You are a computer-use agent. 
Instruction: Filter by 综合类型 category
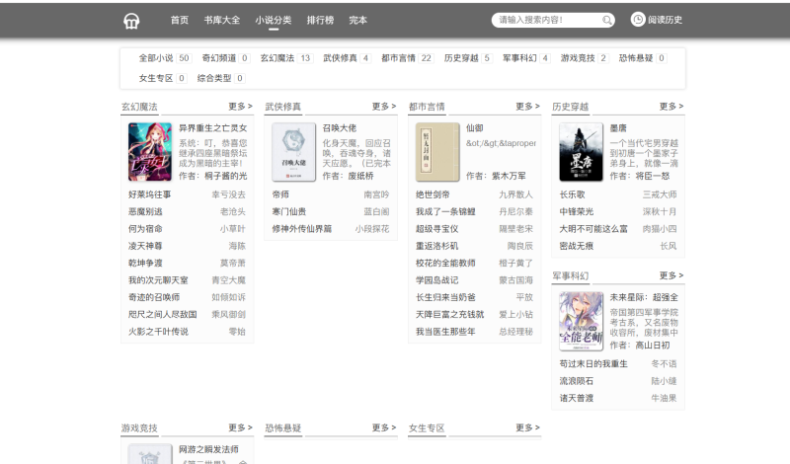[214, 78]
